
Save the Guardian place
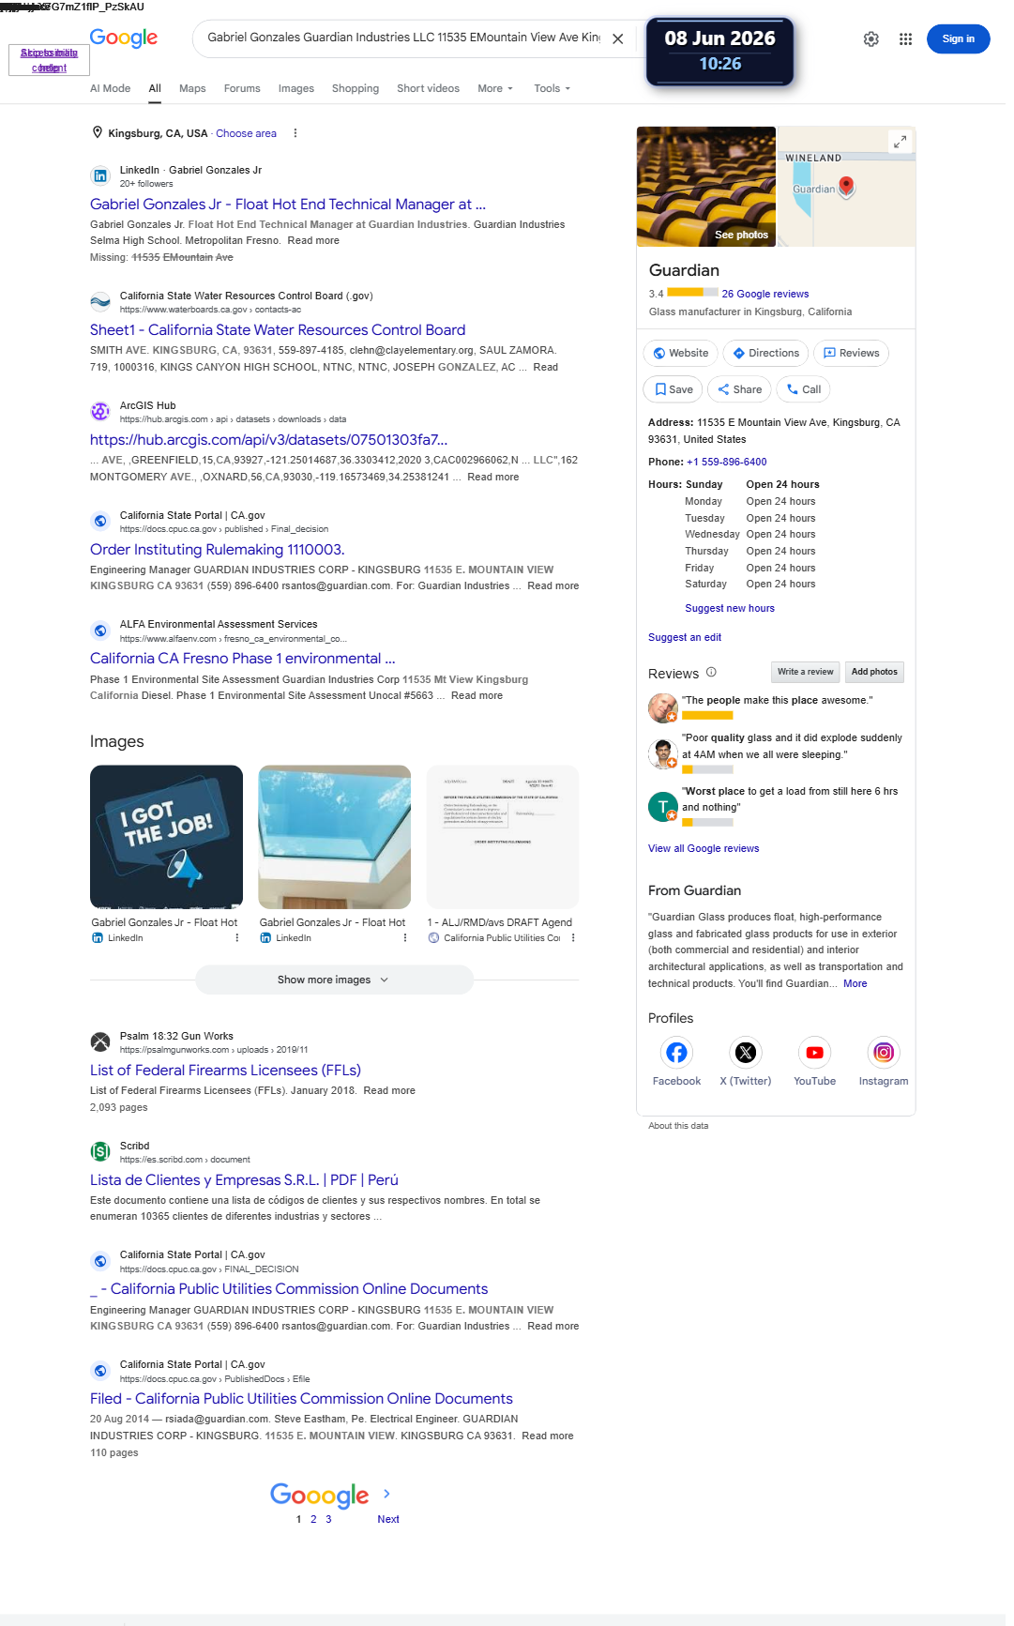pos(673,389)
